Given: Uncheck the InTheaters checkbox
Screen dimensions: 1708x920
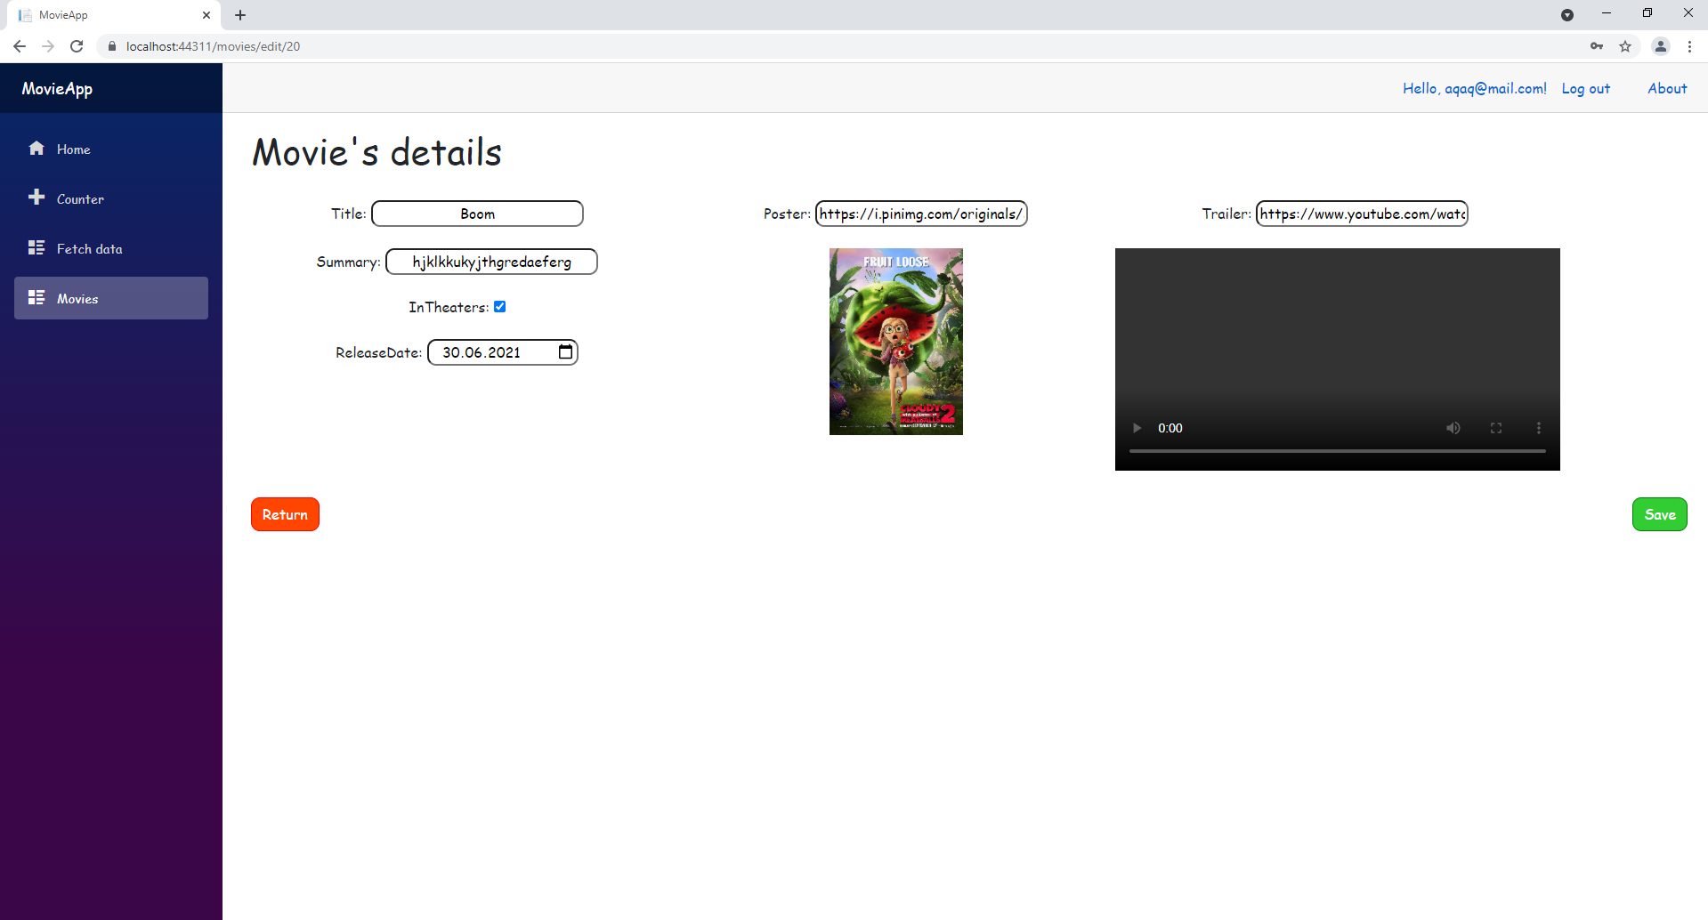Looking at the screenshot, I should tap(499, 306).
